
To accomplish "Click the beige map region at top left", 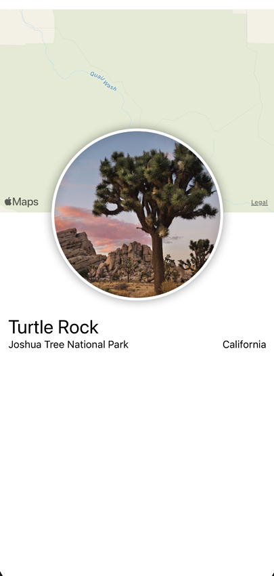I will [28, 26].
